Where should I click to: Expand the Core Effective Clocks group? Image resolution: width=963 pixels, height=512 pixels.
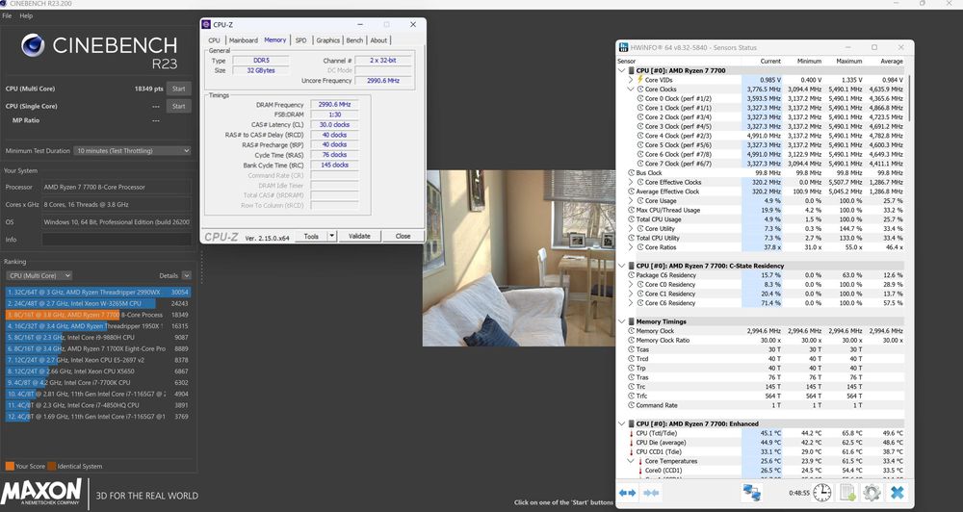click(631, 182)
